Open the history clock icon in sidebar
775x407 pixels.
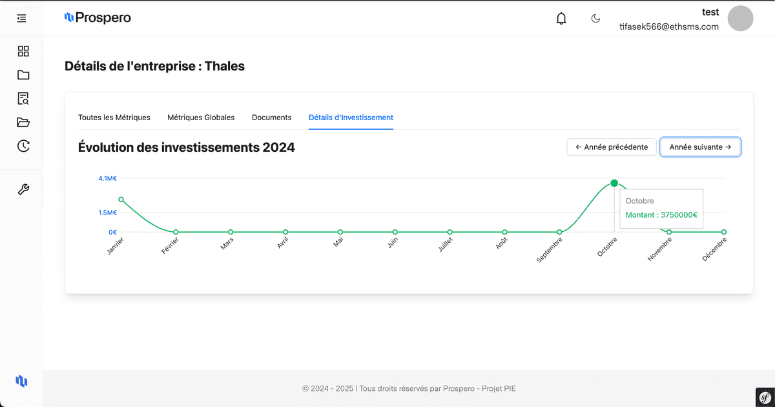pyautogui.click(x=23, y=146)
